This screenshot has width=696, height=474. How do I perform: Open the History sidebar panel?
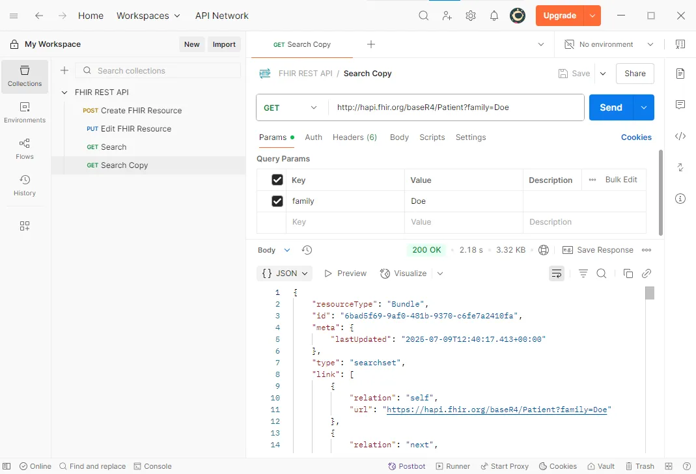[x=25, y=186]
